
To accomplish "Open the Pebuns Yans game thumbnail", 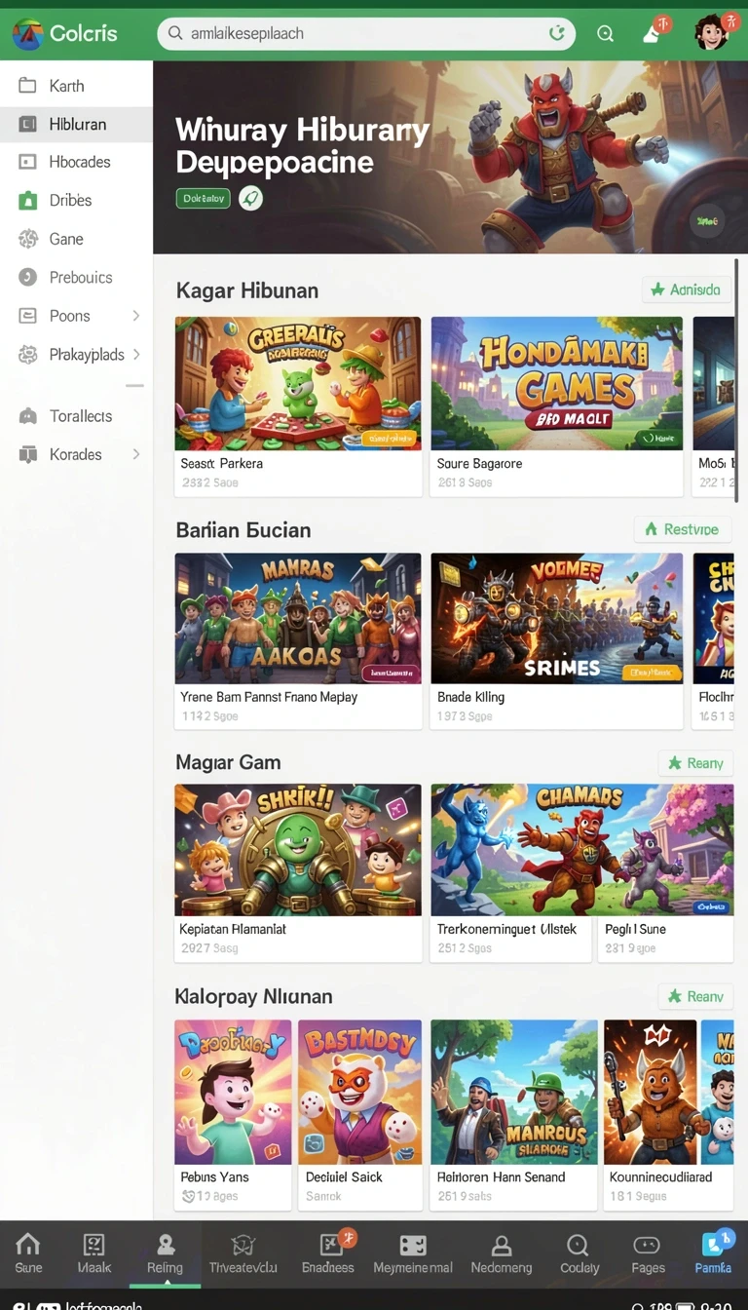I will click(x=233, y=1092).
